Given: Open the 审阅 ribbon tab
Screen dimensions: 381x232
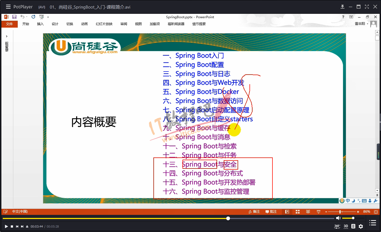Looking at the screenshot, I should (x=124, y=24).
